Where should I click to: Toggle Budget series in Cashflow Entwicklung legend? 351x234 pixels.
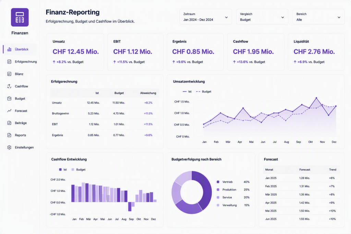tap(78, 170)
